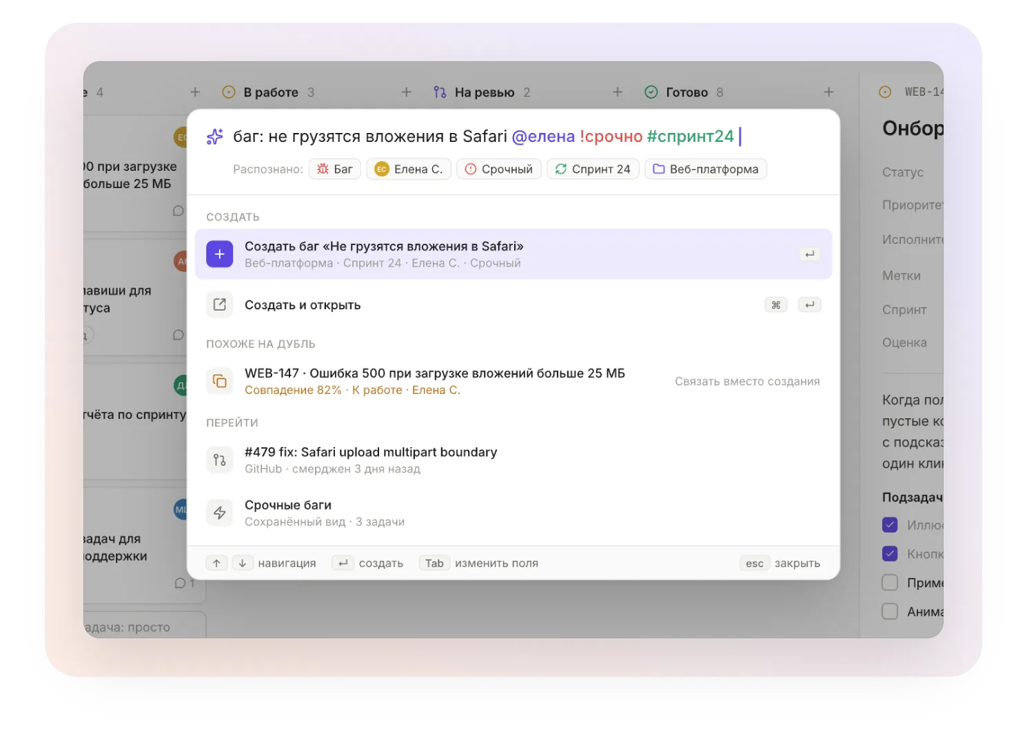Viewport: 1027px width, 744px height.
Task: Click Связать вместо создания link
Action: 747,381
